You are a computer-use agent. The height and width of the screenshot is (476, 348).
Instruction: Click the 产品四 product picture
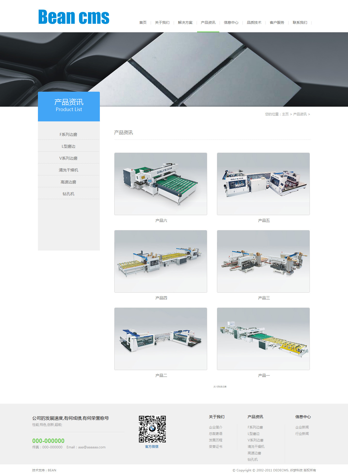click(x=160, y=261)
